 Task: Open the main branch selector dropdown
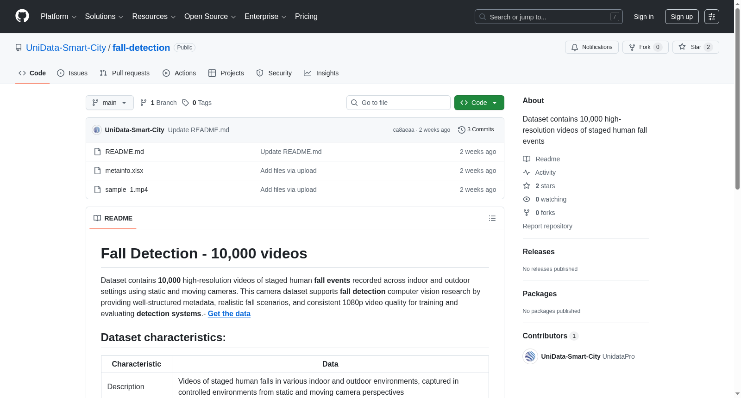[x=110, y=103]
